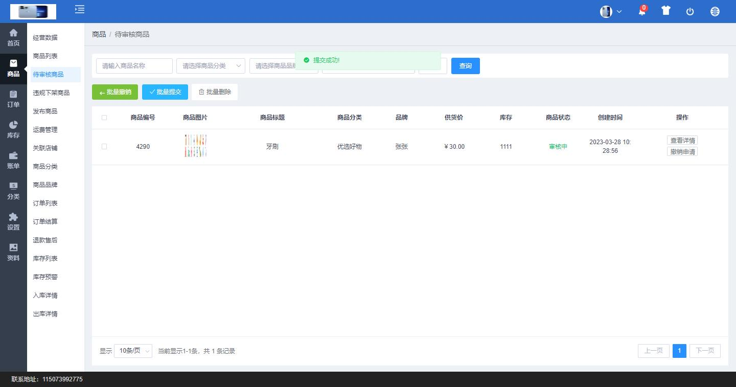Expand the 请选择商品分类 dropdown
Screen dimensions: 736x387
[211, 66]
